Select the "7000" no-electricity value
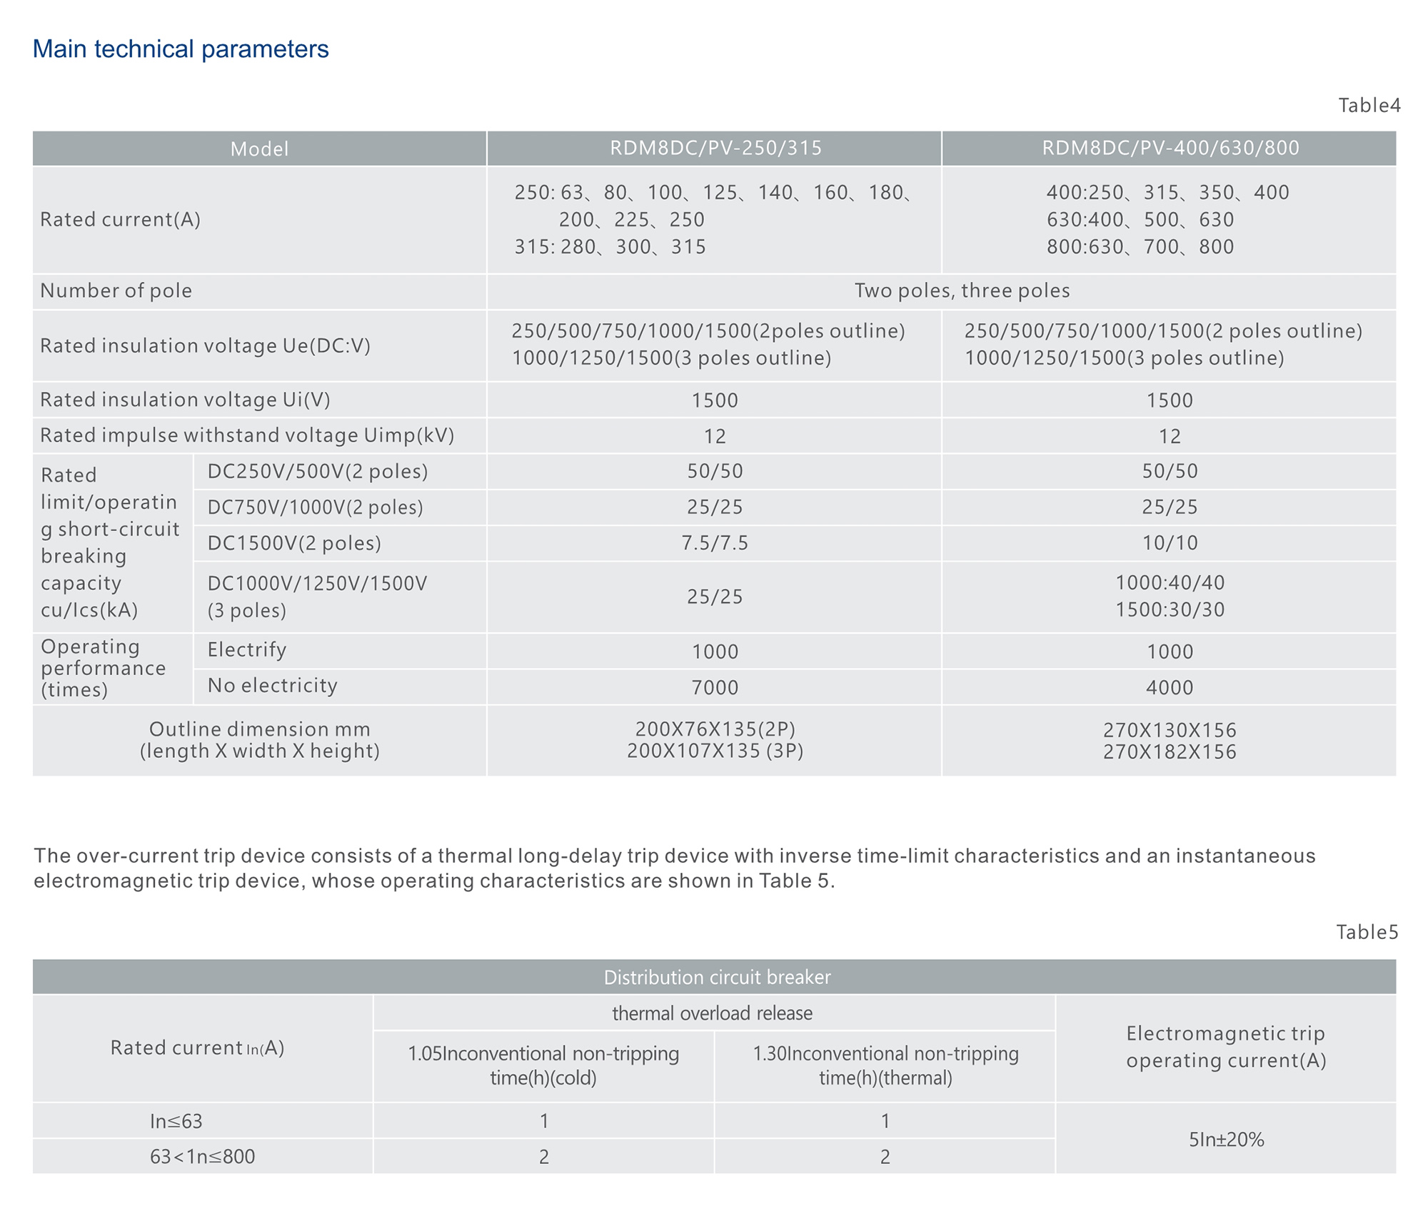1428x1216 pixels. (x=715, y=688)
